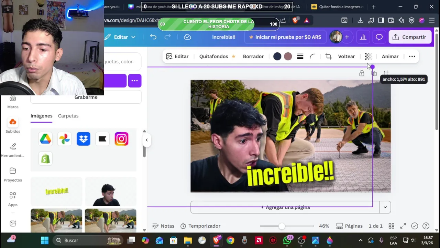
Task: Show hidden system tray icons
Action: click(x=360, y=240)
